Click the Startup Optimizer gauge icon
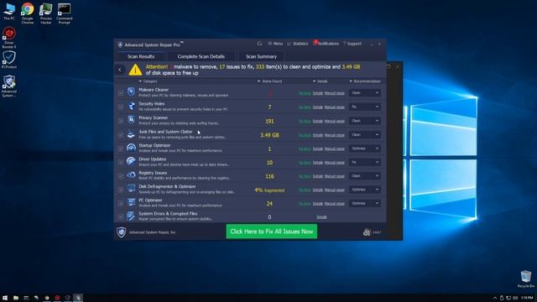 (131, 148)
